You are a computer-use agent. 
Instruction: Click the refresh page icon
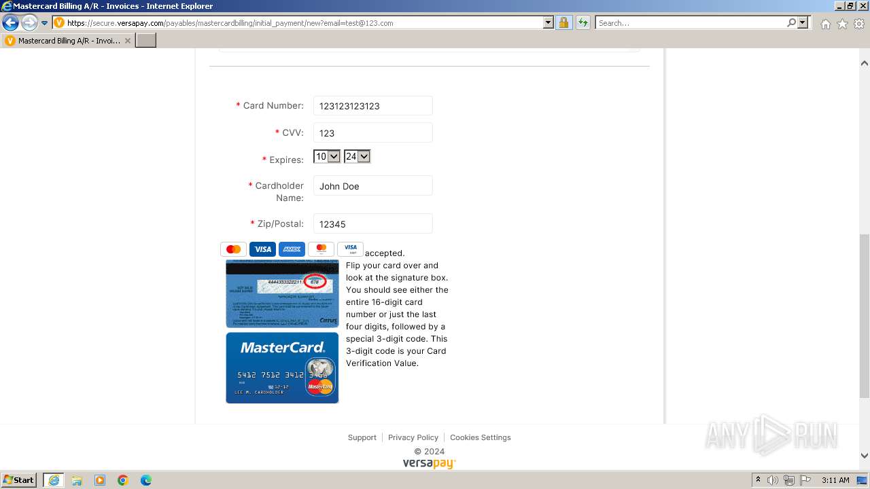[x=582, y=23]
